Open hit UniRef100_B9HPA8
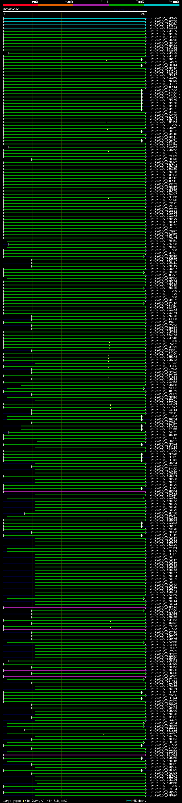 [x=163, y=40]
